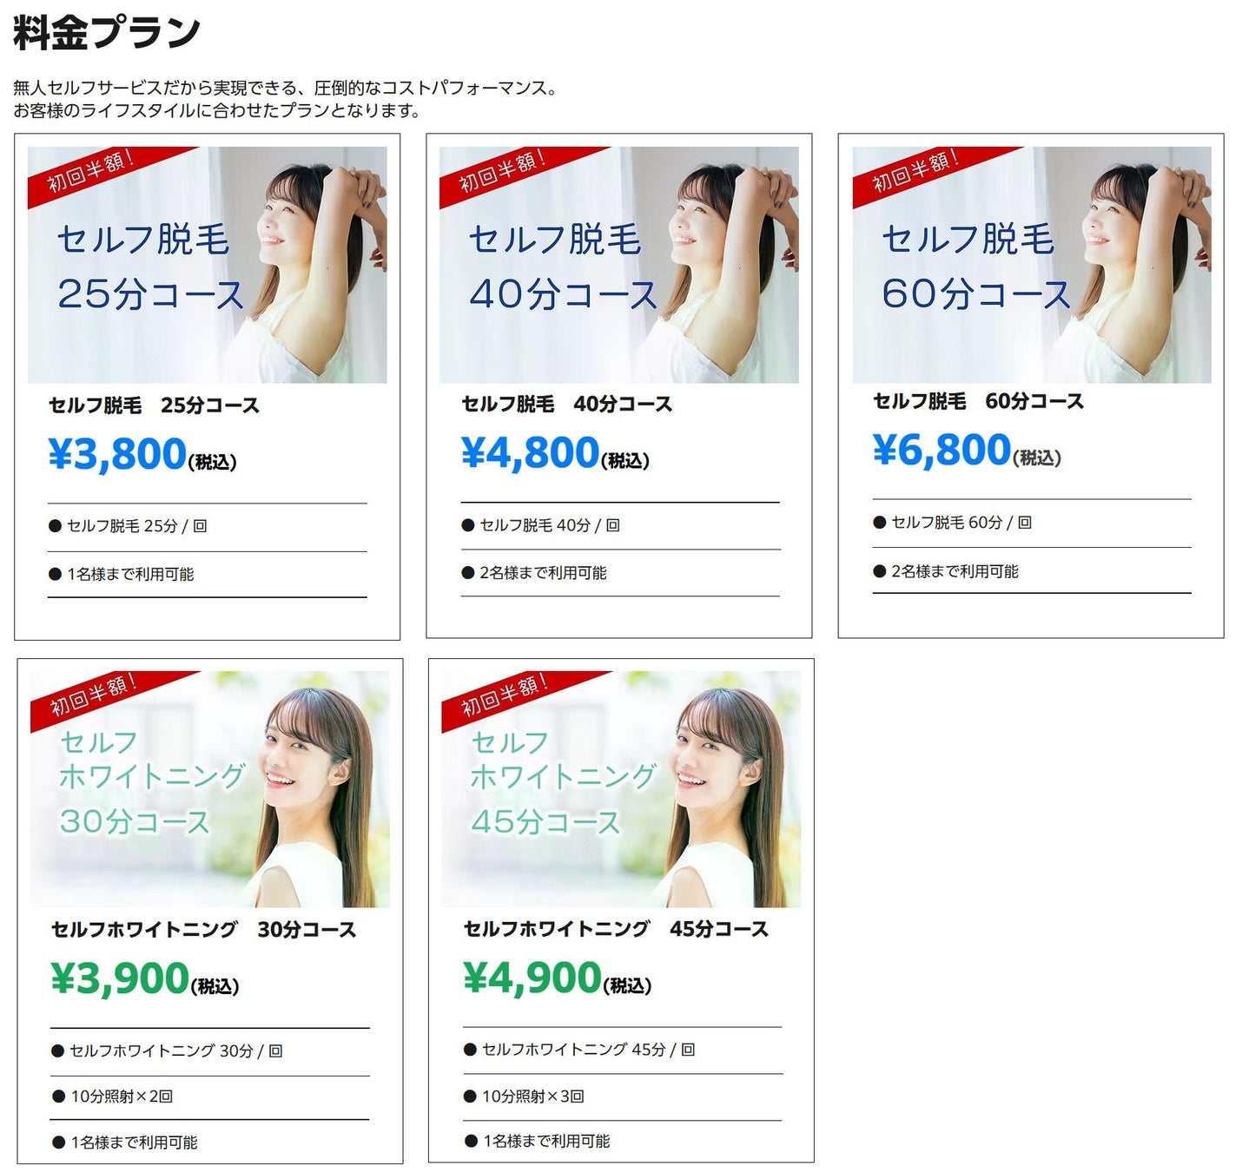Open the セルフ脱毛 60分コース banner image

pos(1031,265)
